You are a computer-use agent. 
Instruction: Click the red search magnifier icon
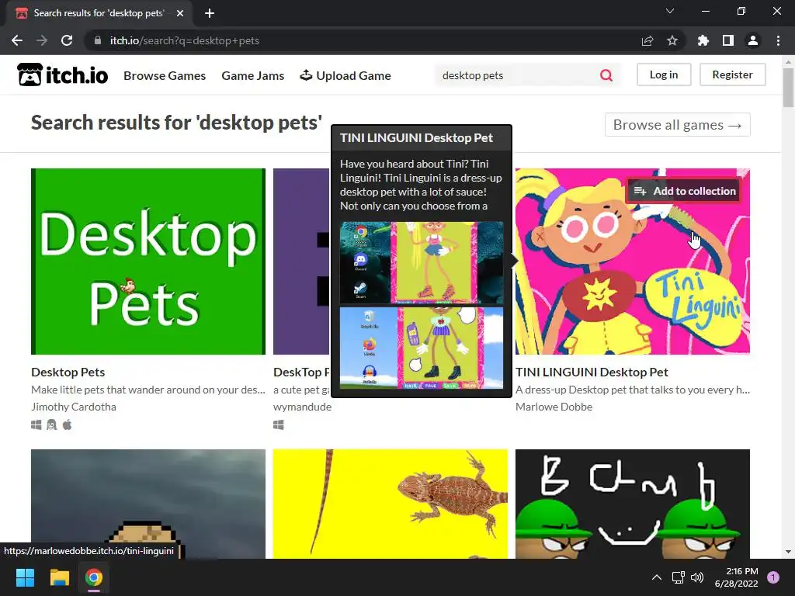(x=606, y=75)
